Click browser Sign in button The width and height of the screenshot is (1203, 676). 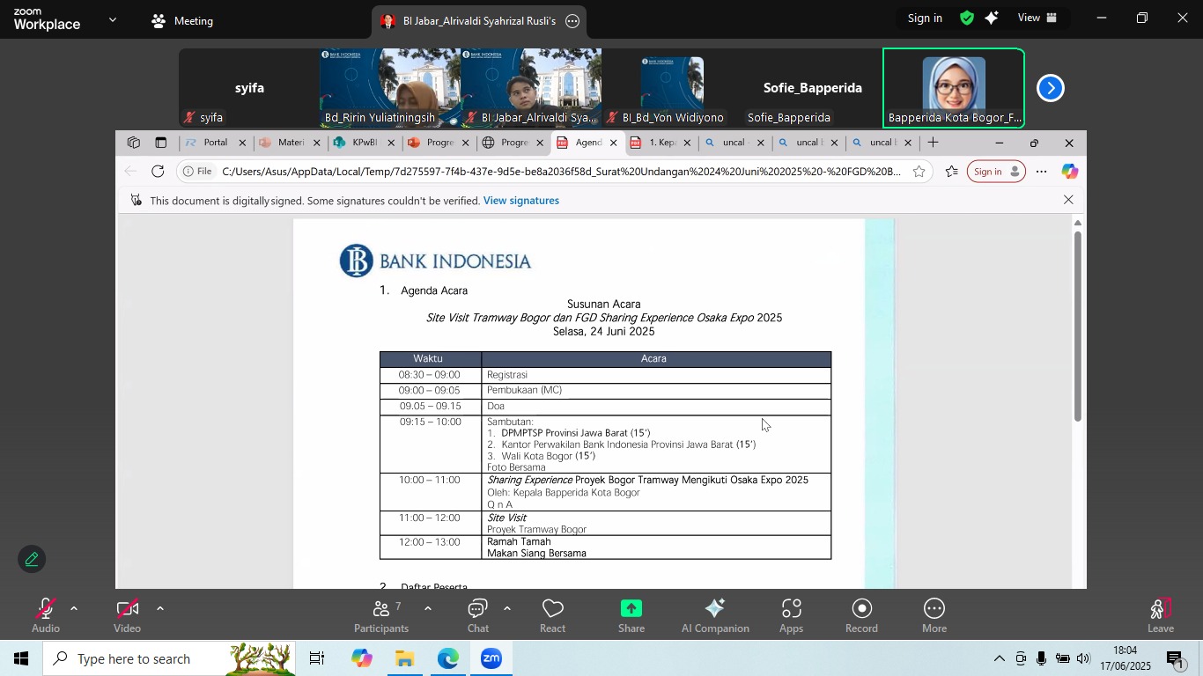click(x=997, y=172)
